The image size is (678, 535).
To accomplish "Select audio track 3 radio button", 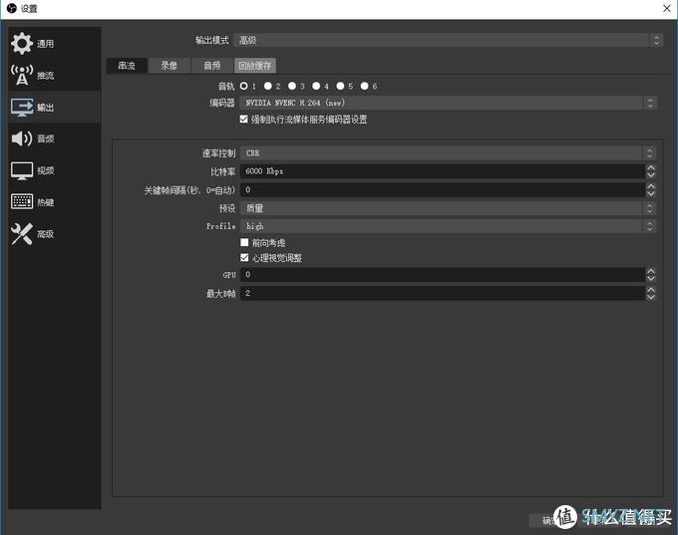I will click(292, 86).
